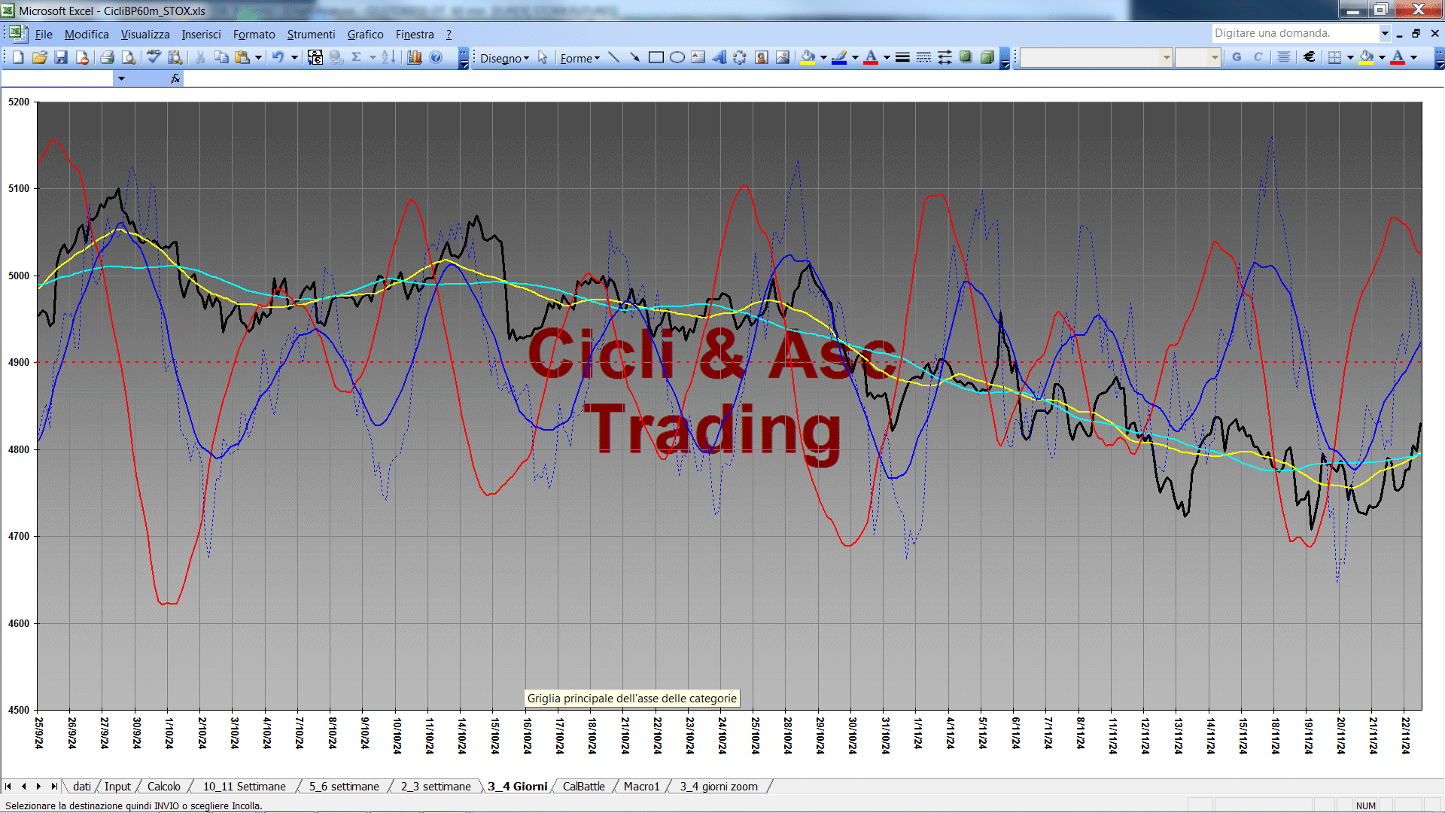
Task: Go to the last sheet tab arrow
Action: [x=54, y=787]
